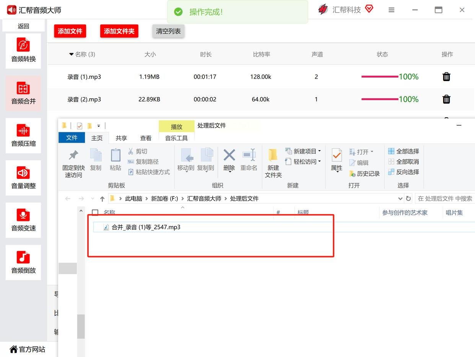This screenshot has width=475, height=357.
Task: Click 新加卷 (F:) in the address breadcrumb
Action: click(x=164, y=199)
